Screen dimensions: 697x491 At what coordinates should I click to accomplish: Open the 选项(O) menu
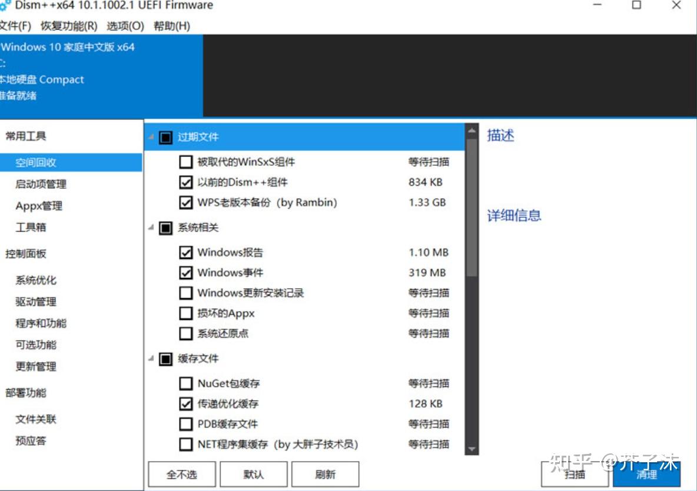pyautogui.click(x=125, y=26)
